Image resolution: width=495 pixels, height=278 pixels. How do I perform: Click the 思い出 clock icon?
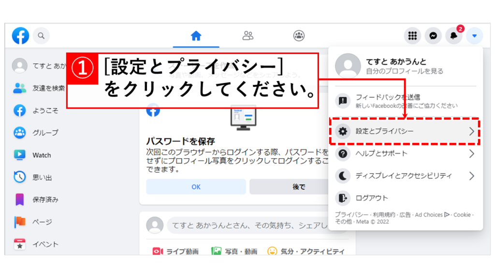19,177
